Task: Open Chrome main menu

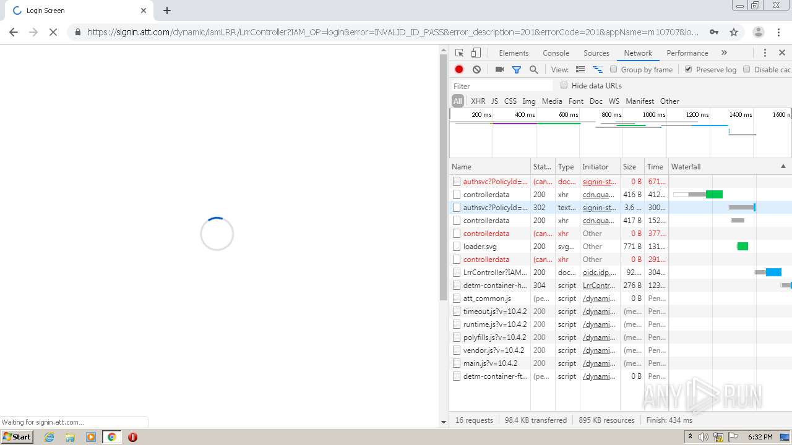Action: point(779,32)
